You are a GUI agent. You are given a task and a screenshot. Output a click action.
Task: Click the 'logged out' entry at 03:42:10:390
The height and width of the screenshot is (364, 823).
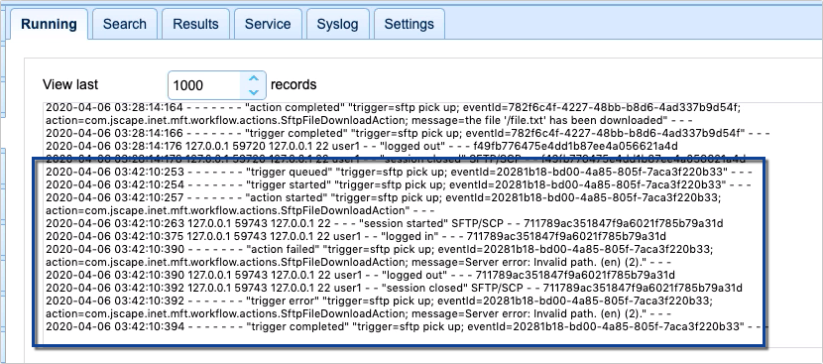tap(360, 276)
